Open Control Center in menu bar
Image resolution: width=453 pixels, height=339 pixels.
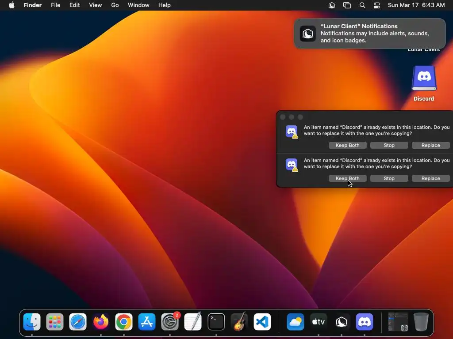[377, 5]
